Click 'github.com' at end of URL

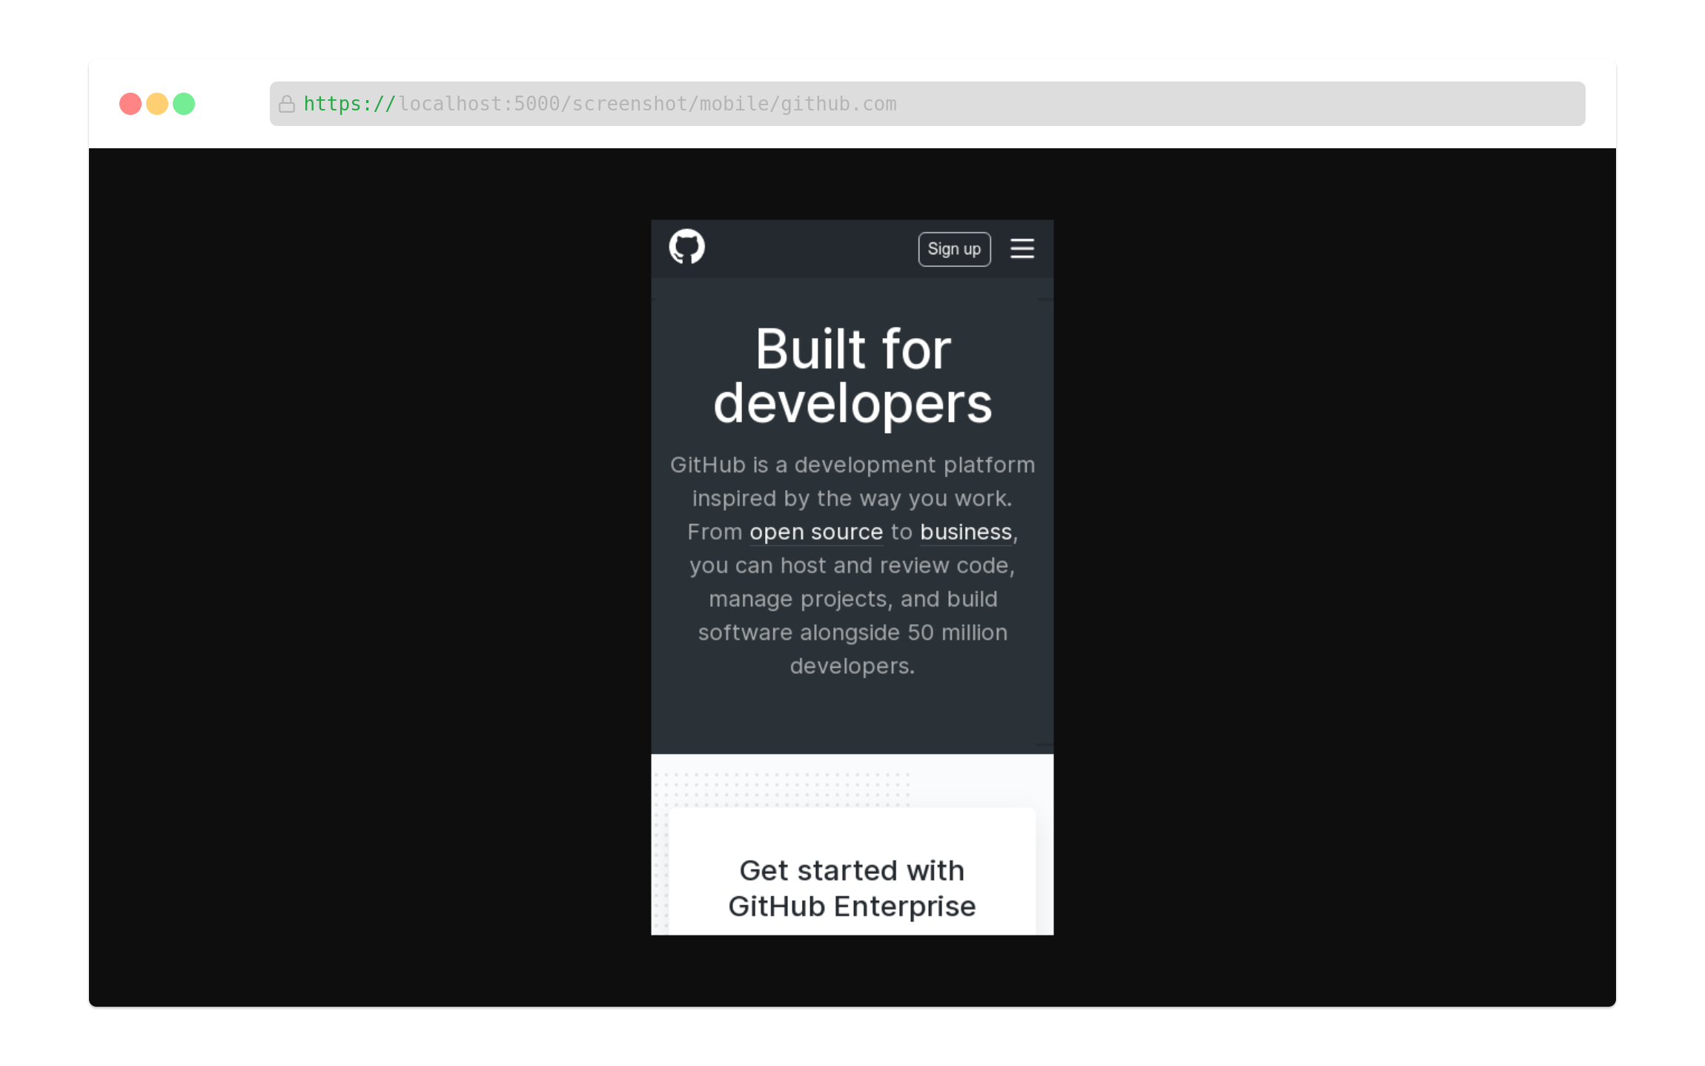838,104
